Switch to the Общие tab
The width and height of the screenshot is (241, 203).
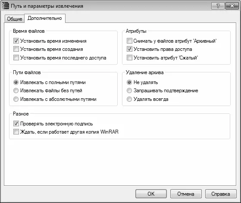[15, 19]
